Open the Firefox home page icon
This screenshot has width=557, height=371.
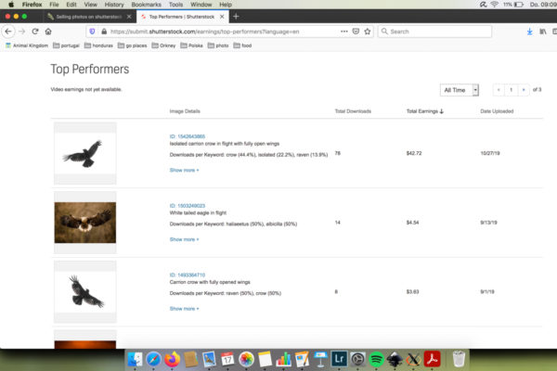(x=48, y=32)
